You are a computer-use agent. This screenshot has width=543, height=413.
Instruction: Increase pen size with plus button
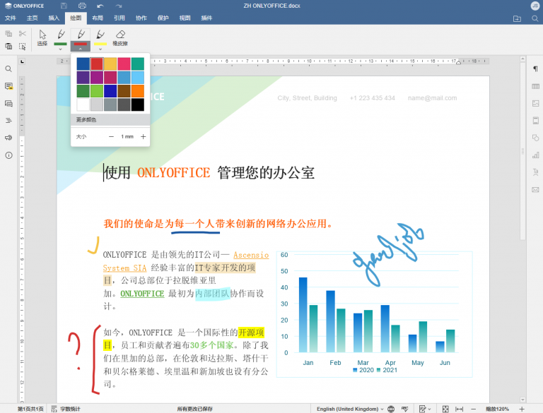click(x=143, y=137)
